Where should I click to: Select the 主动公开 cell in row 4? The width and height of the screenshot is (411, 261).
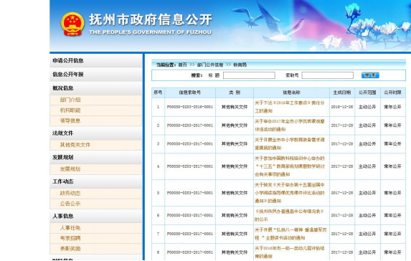[367, 166]
